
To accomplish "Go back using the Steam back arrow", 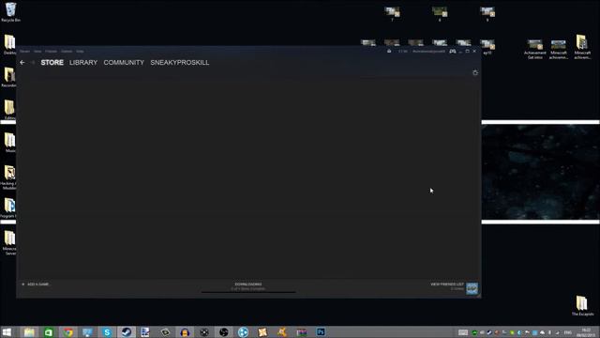I will point(22,63).
